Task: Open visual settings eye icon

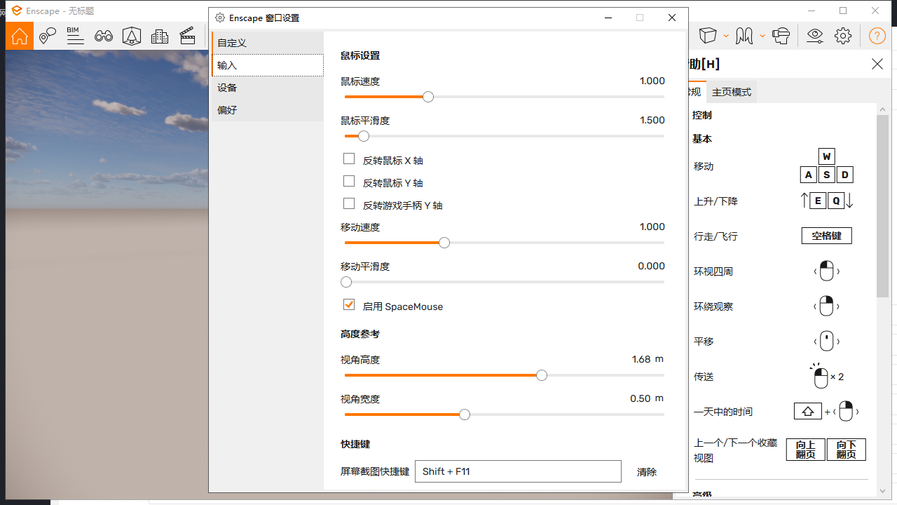Action: click(815, 36)
